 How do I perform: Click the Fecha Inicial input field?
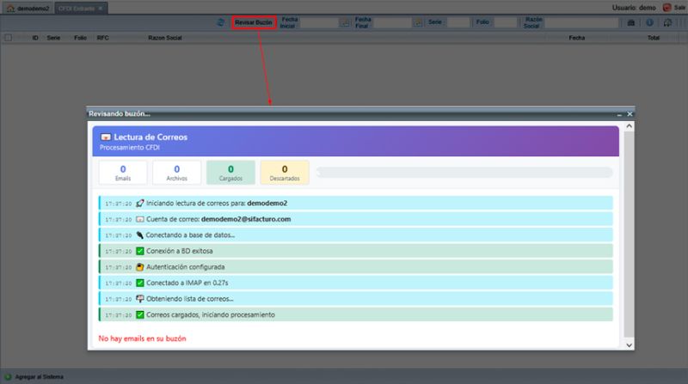[x=319, y=22]
